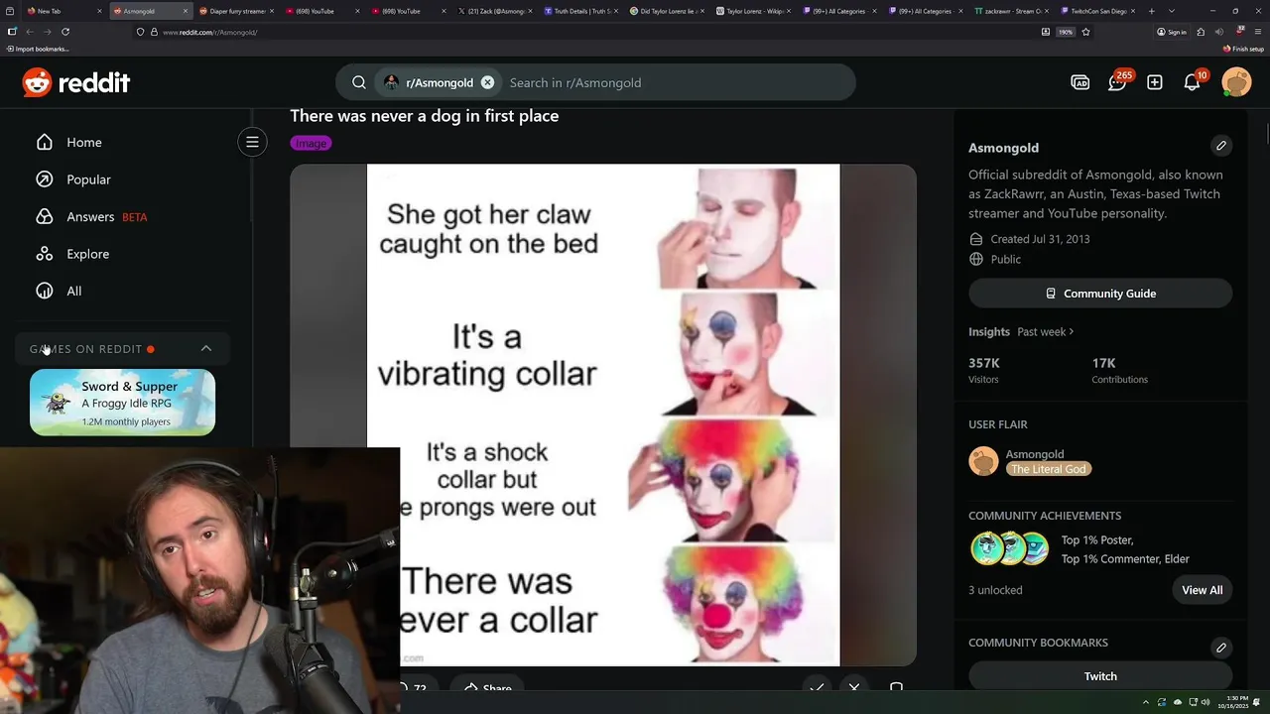View All community achievements
The width and height of the screenshot is (1270, 714).
click(1202, 590)
